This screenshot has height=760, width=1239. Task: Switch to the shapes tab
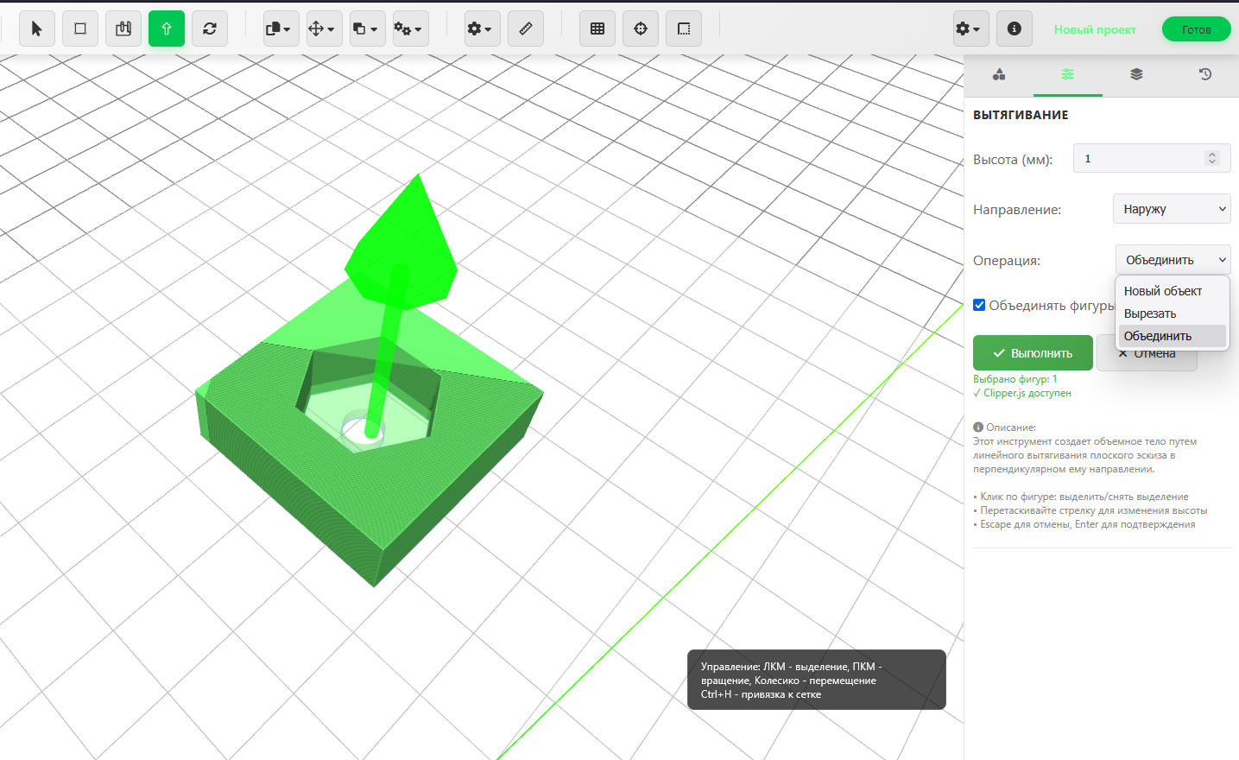click(999, 74)
